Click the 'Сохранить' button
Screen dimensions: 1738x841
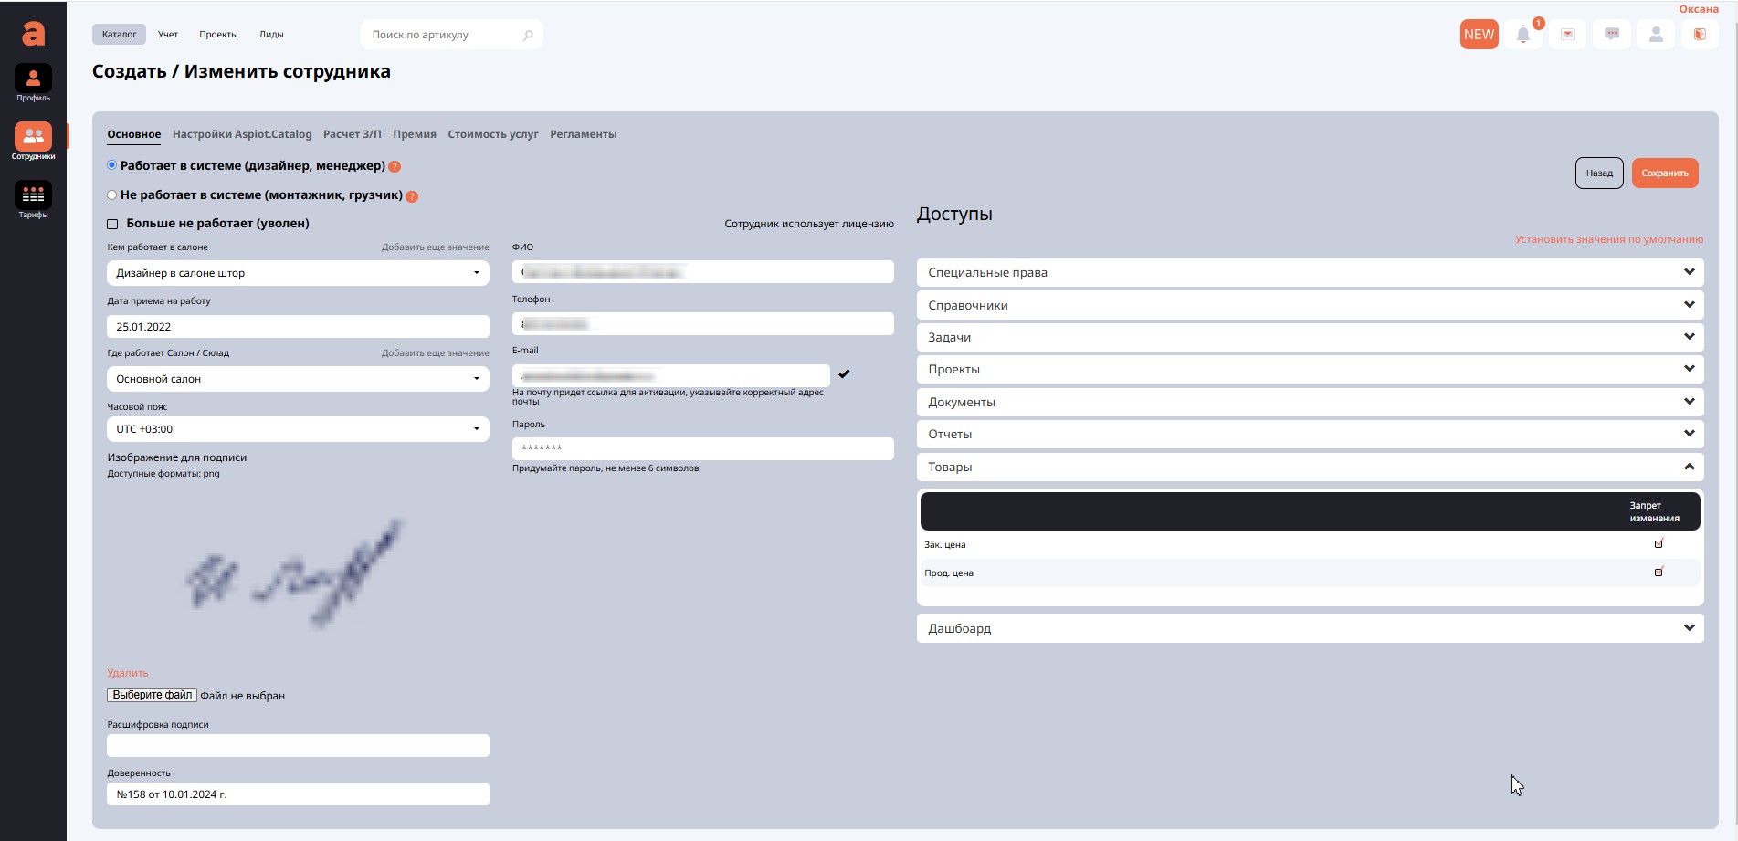1664,173
